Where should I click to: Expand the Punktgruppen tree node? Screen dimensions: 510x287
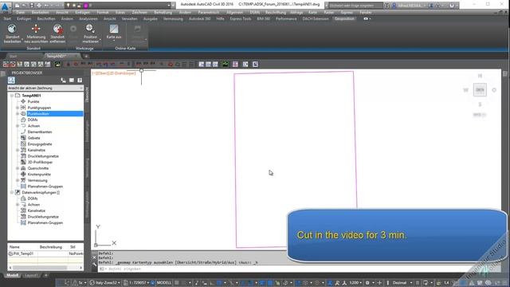pos(18,108)
